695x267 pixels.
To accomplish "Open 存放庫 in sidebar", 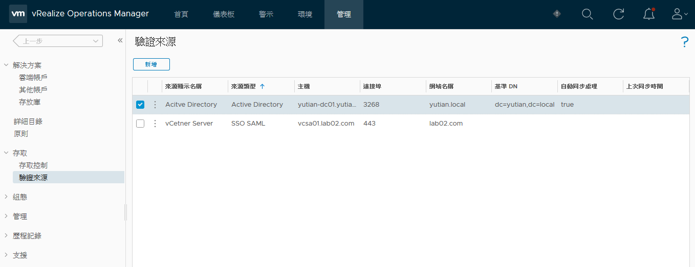I will point(30,102).
